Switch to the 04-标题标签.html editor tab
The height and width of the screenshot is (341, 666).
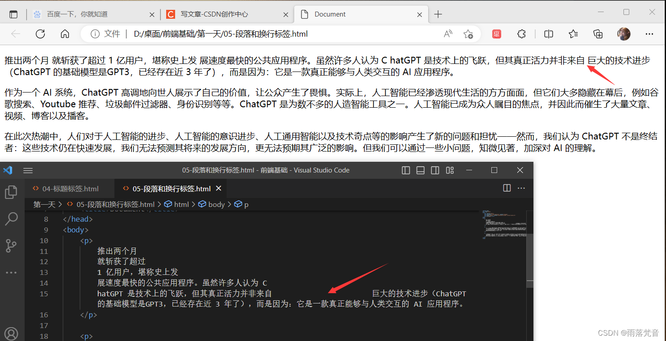pyautogui.click(x=70, y=189)
